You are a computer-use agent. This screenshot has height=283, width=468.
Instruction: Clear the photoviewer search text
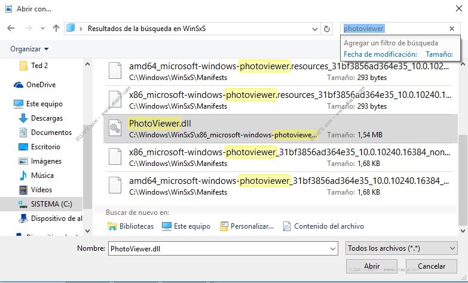pos(452,29)
